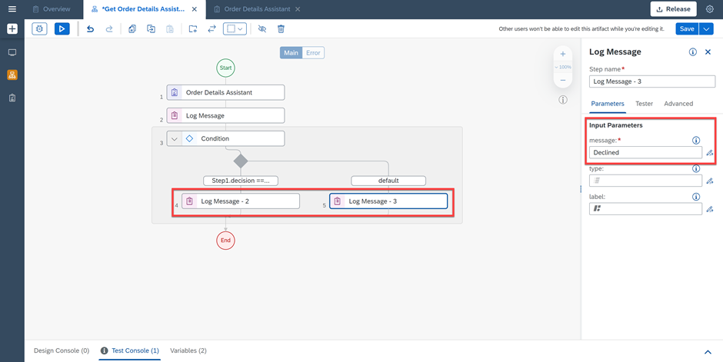Viewport: 723px width, 362px height.
Task: Select the End node
Action: tap(225, 241)
